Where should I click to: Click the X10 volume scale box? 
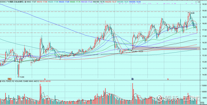[202, 103]
